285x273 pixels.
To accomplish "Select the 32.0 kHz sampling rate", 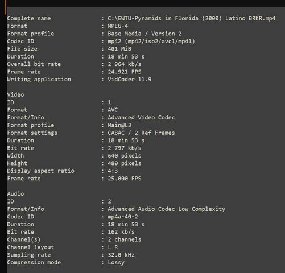I will 121,255.
